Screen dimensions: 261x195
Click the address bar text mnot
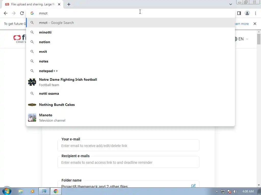(x=43, y=13)
